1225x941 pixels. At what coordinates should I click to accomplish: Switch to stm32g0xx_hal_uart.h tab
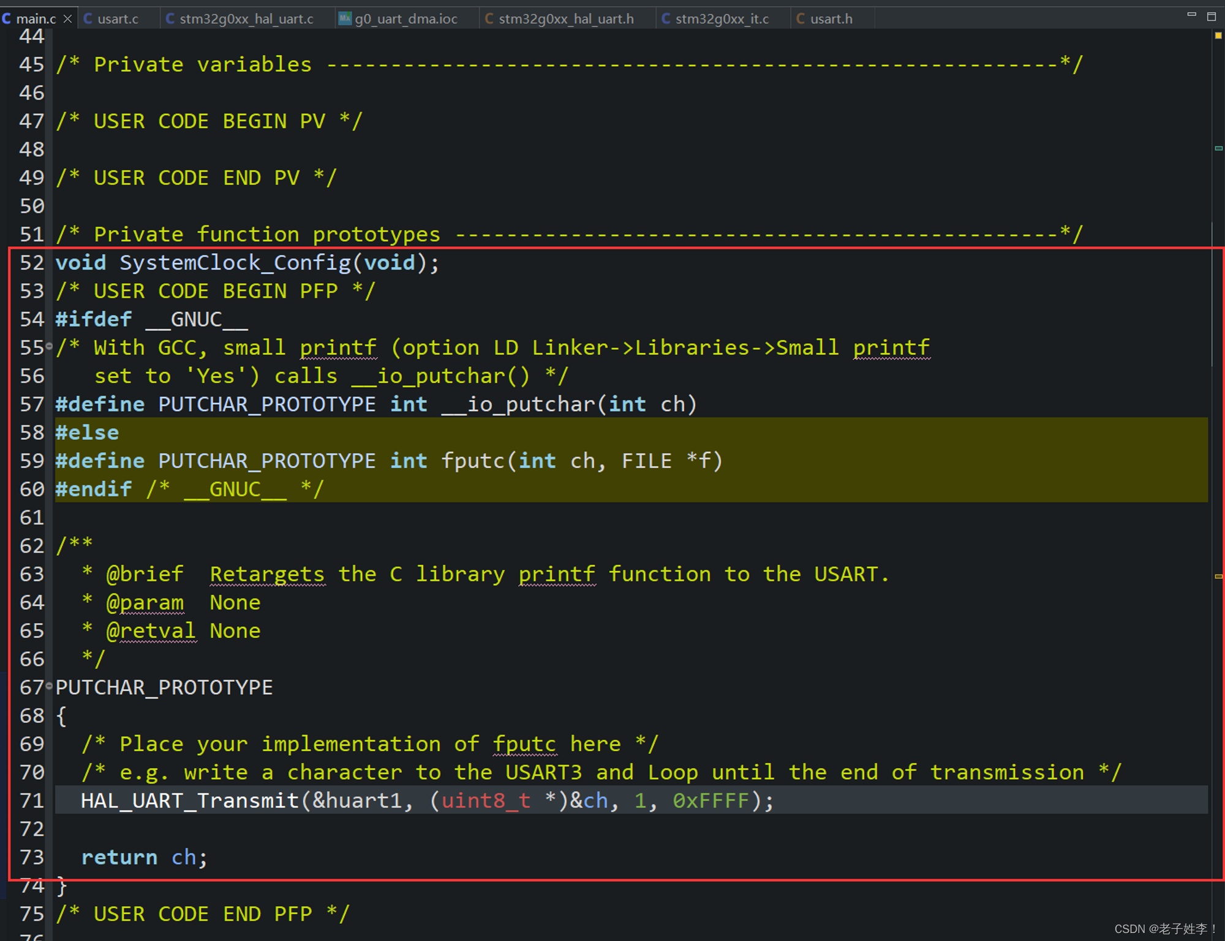(565, 19)
